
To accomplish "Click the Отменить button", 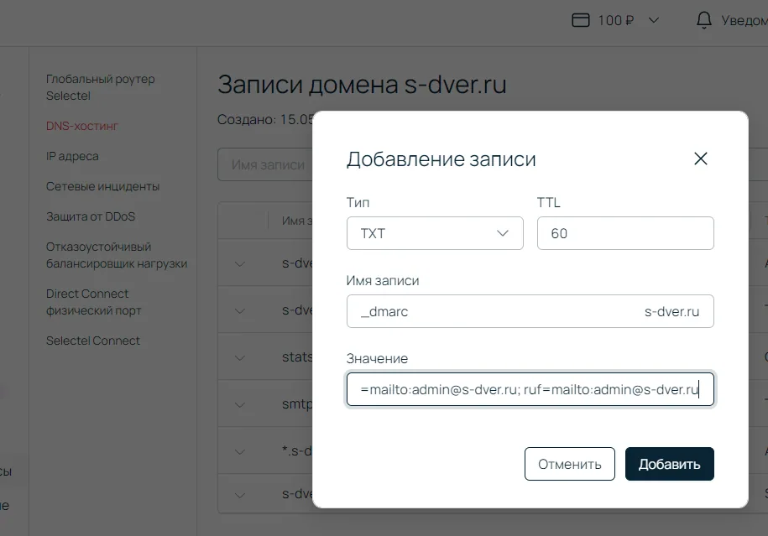I will (x=569, y=464).
